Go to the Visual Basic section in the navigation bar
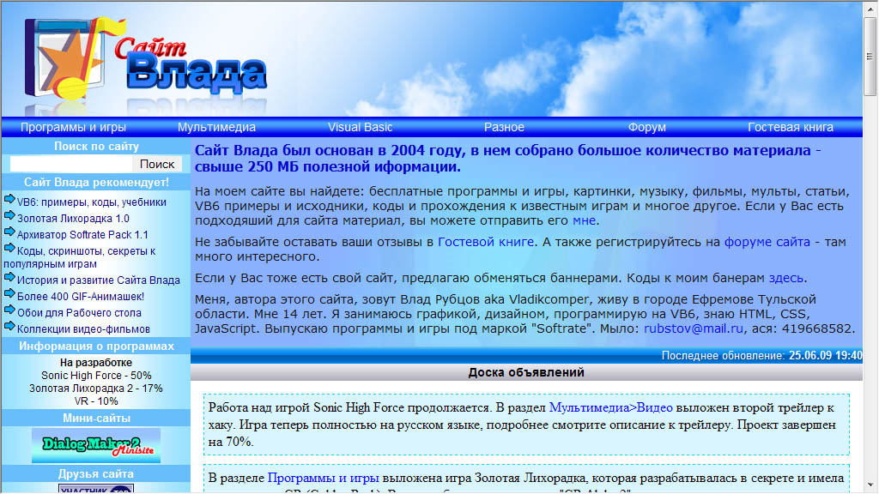 coord(360,127)
